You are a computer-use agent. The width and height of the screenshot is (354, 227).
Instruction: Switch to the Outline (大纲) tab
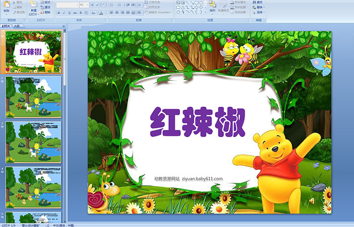pos(17,26)
